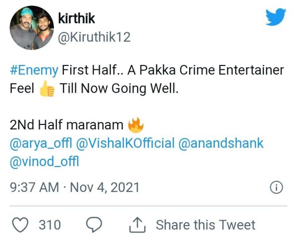Like the tweet with heart icon
297x236 pixels.
point(20,225)
